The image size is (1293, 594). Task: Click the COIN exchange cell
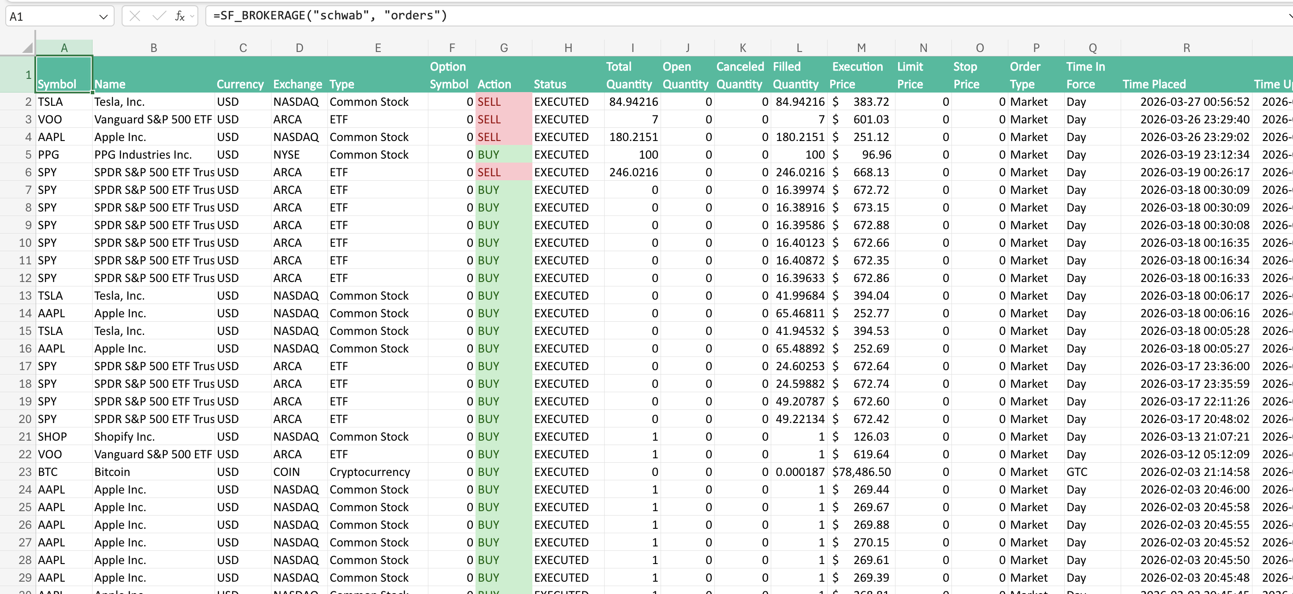[x=299, y=471]
